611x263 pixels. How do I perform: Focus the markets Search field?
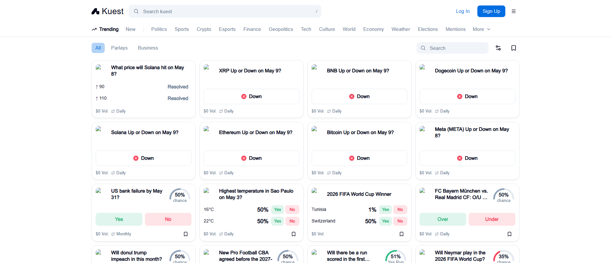click(453, 48)
